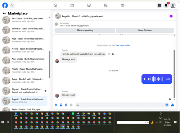Click the purple app icon in the taskbar
This screenshot has width=180, height=133.
[68, 114]
